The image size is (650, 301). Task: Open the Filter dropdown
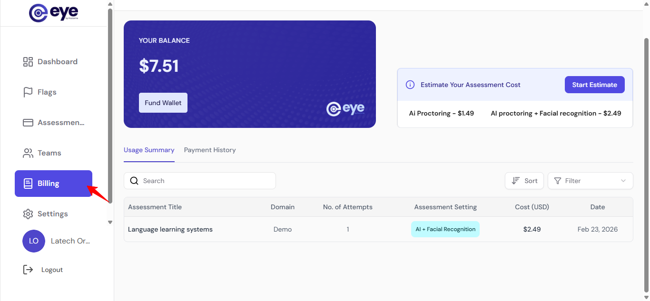591,181
